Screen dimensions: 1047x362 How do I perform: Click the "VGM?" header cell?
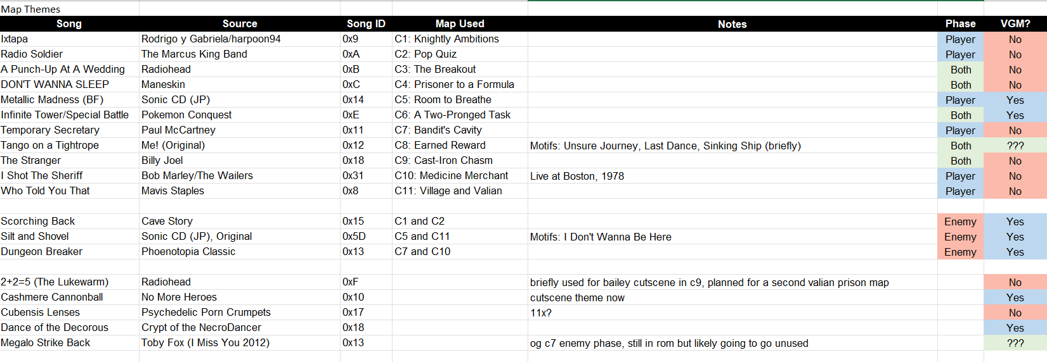[1015, 24]
